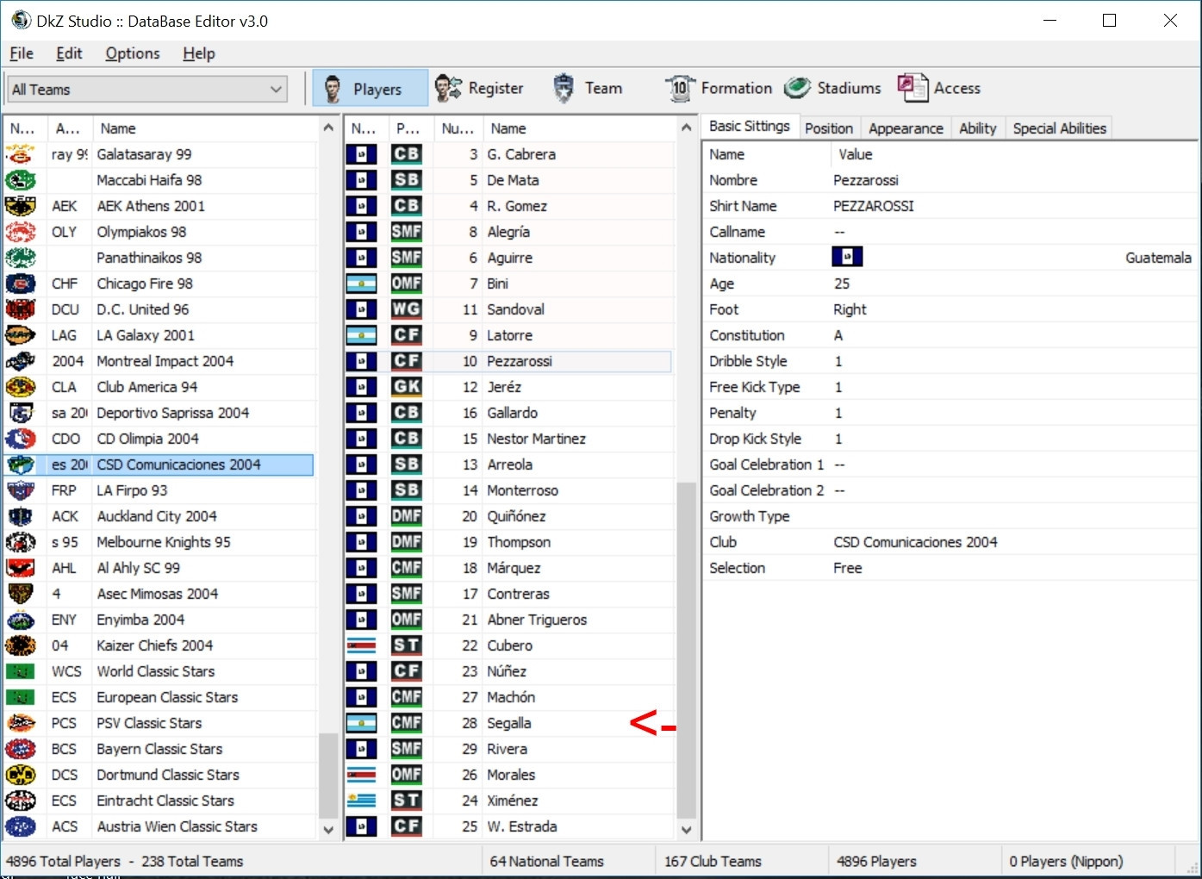Click the Shirt Name value PEZZAROSSI
Viewport: 1202px width, 879px height.
click(x=874, y=206)
